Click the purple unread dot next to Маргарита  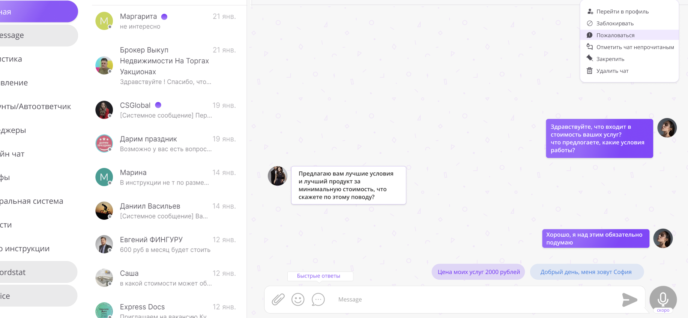164,16
